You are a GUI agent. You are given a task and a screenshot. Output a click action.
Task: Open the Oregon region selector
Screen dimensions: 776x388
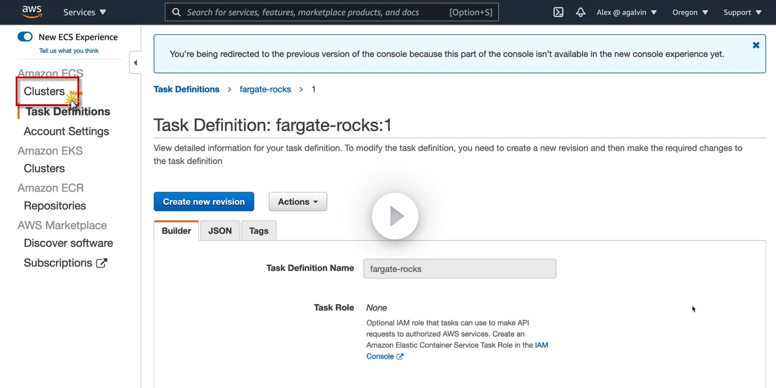pyautogui.click(x=690, y=12)
